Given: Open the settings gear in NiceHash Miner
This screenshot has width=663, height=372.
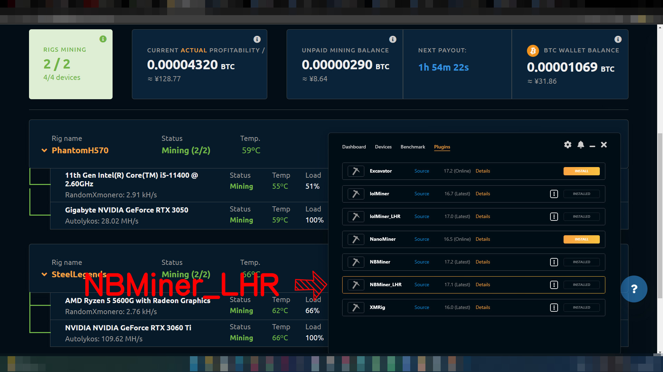Looking at the screenshot, I should 568,145.
